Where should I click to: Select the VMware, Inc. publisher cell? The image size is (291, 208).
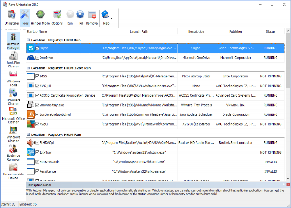pos(236,105)
